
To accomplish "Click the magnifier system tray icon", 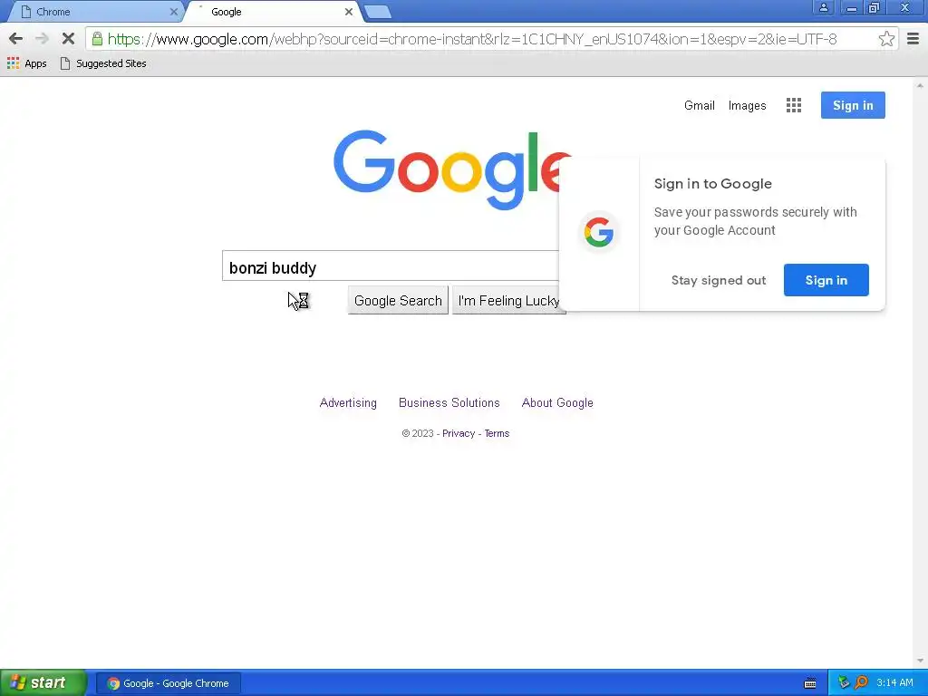I will [861, 682].
